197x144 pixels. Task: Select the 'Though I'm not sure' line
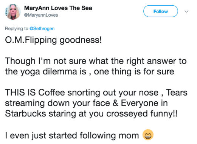coord(96,61)
